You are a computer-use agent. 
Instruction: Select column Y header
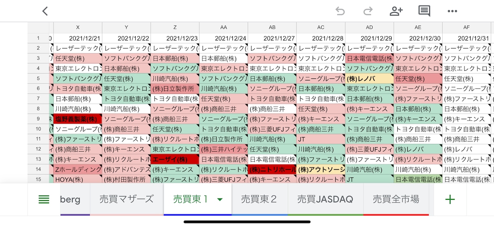126,27
